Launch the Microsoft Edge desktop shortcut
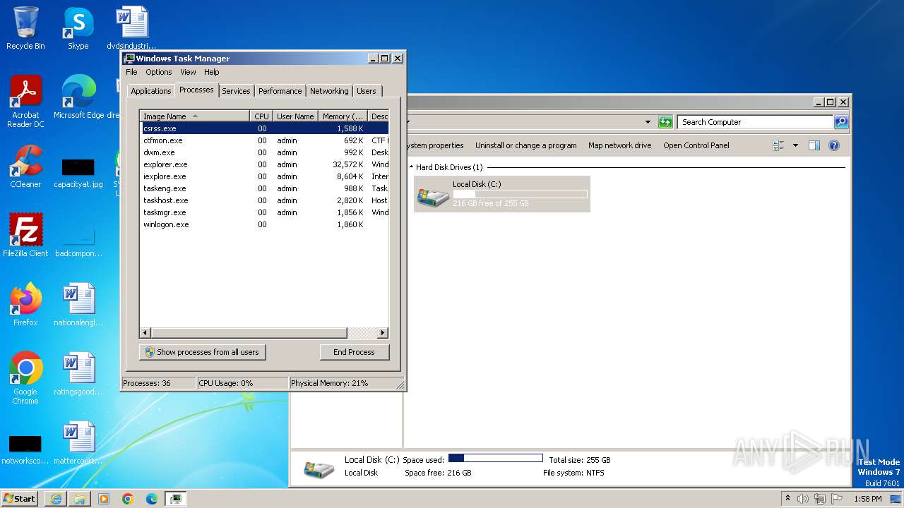This screenshot has height=508, width=904. click(x=78, y=97)
